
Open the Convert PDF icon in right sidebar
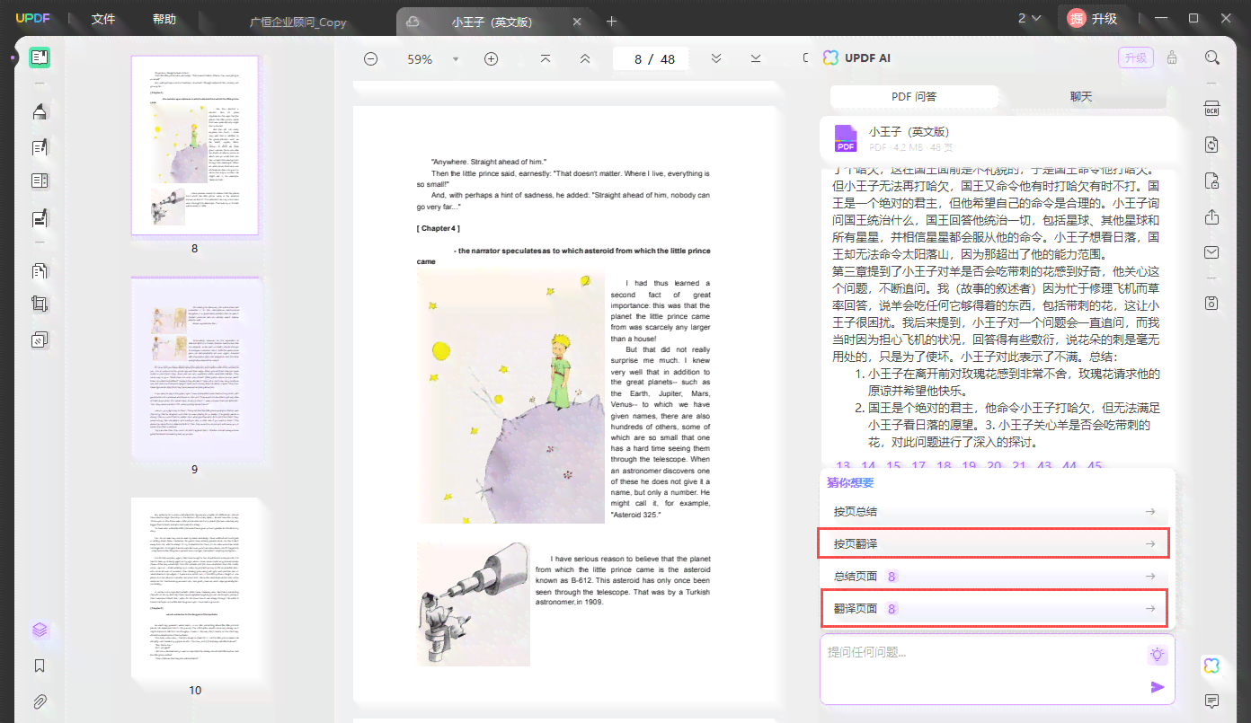[1211, 144]
